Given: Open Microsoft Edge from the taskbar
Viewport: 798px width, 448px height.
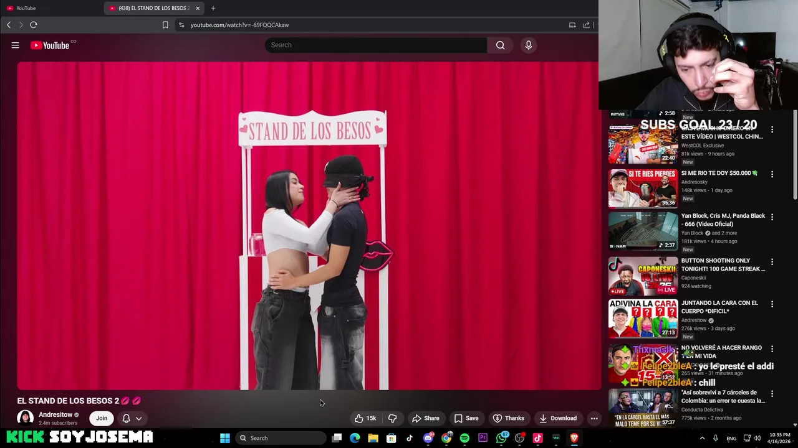Looking at the screenshot, I should 355,438.
